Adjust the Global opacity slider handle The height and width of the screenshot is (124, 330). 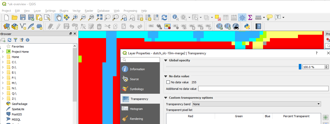[300, 67]
